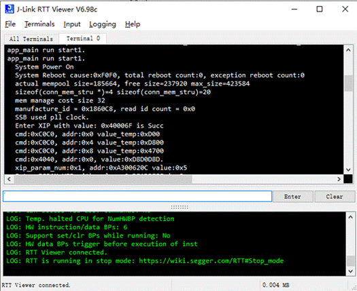This screenshot has height=291, width=357.
Task: Switch to the All Terminals tab
Action: pos(31,39)
